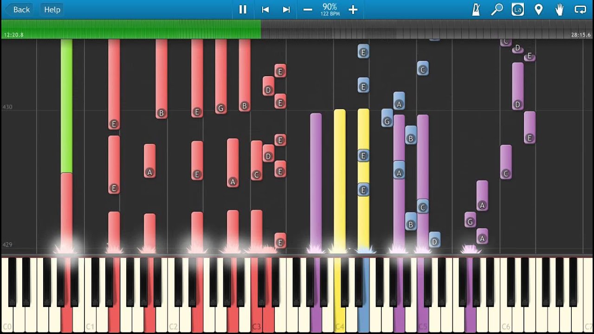
Task: Toggle the loop icon
Action: tap(581, 9)
